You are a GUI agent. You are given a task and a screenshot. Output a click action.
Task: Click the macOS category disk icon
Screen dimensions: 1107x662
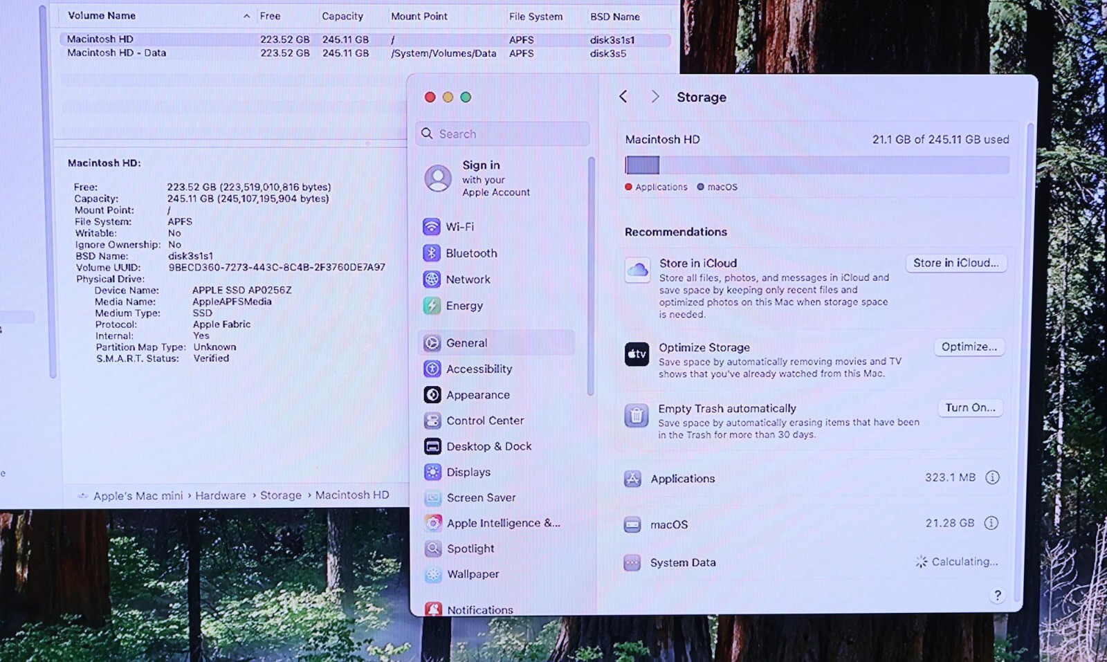coord(632,525)
